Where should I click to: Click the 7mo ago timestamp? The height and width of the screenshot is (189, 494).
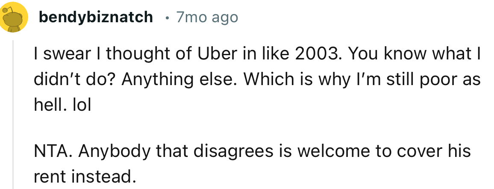click(207, 17)
